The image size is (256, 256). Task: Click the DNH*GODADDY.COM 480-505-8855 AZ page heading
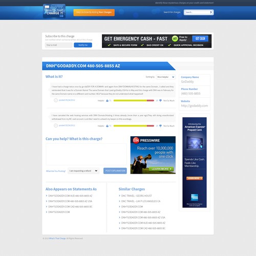(x=83, y=66)
